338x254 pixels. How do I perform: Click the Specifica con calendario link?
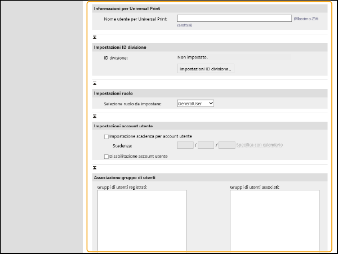(260, 145)
